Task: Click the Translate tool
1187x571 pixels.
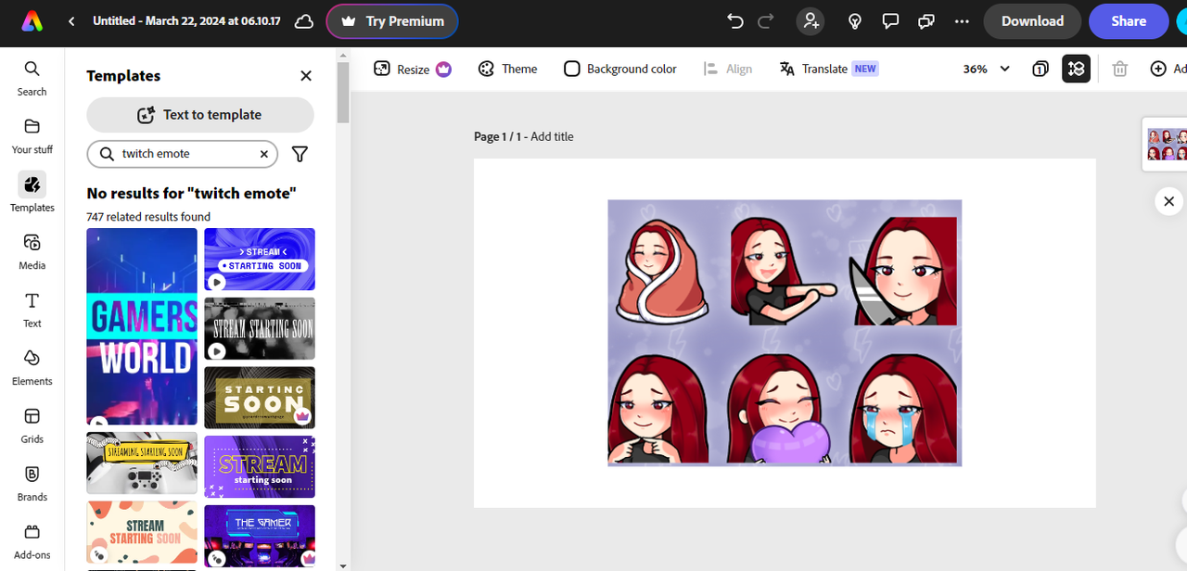Action: tap(829, 69)
